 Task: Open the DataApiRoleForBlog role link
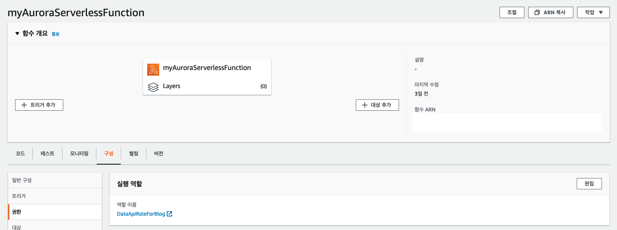point(141,213)
